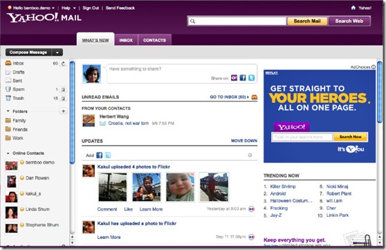386x250 pixels.
Task: Click Search Now button in ad
Action: [x=350, y=137]
